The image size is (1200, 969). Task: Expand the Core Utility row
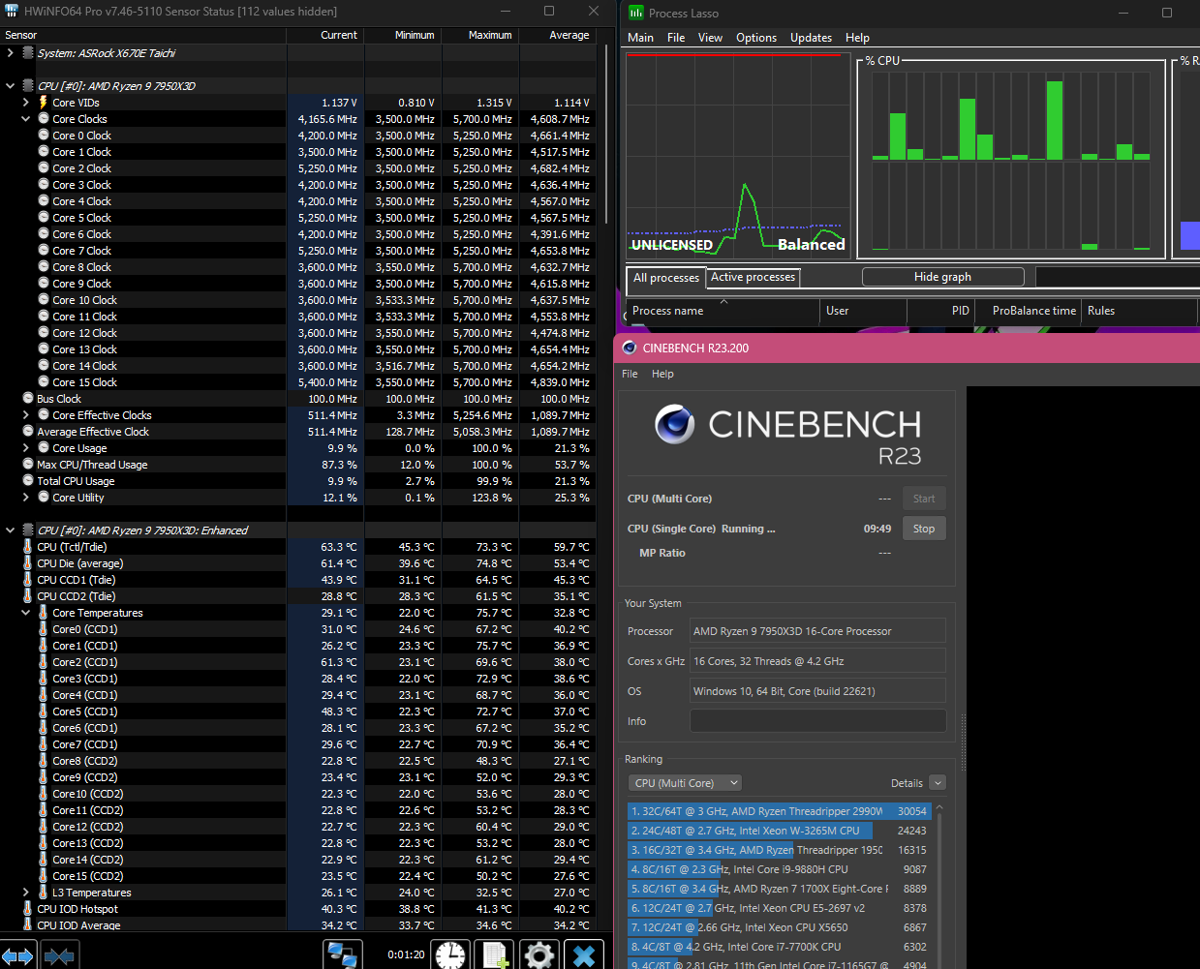(x=26, y=497)
